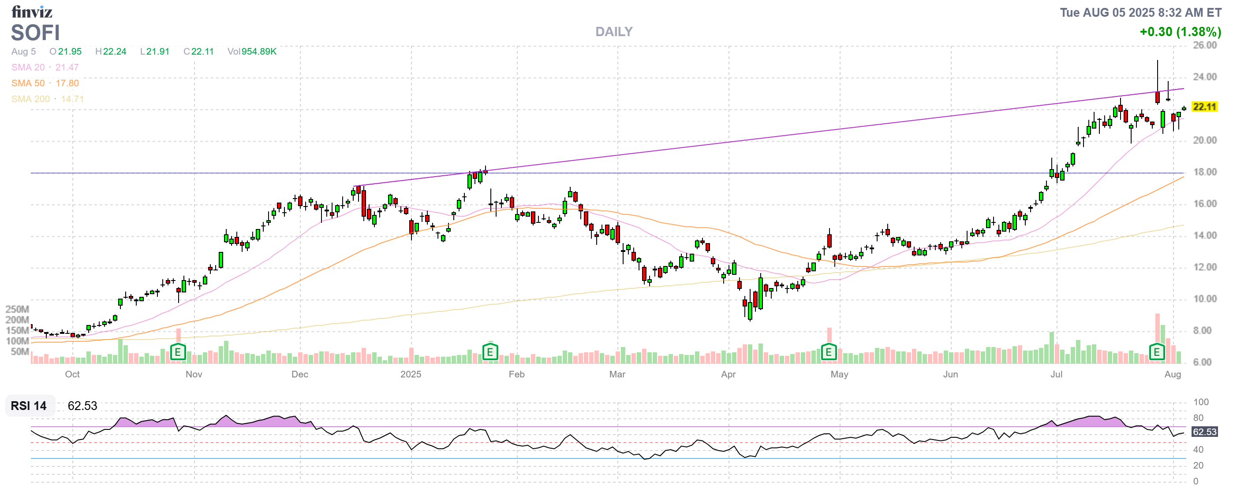Click the earnings marker near November
Image resolution: width=1233 pixels, height=495 pixels.
coord(178,353)
